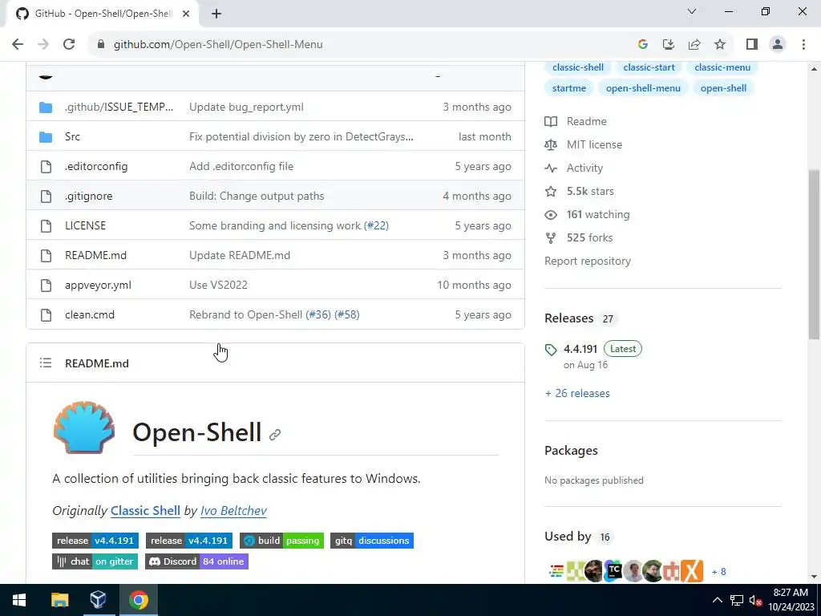The image size is (821, 616).
Task: Follow issue link #58
Action: tap(347, 314)
